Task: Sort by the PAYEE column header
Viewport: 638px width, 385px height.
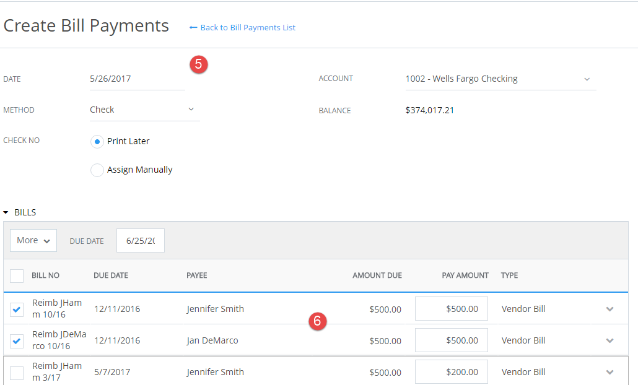Action: (x=197, y=275)
